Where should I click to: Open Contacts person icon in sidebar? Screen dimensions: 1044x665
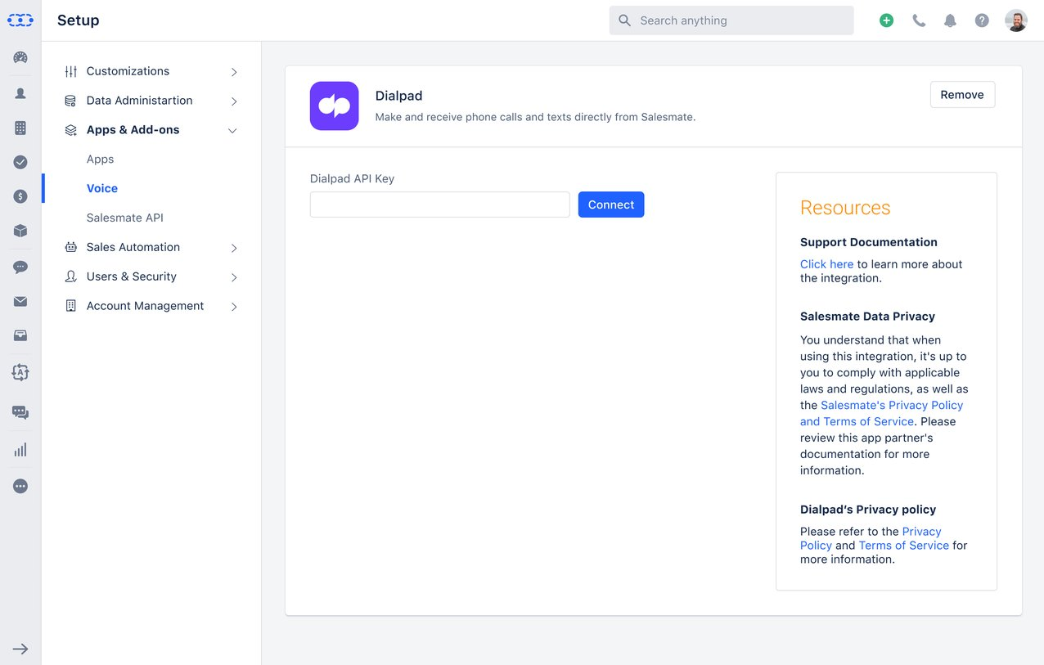pos(20,93)
